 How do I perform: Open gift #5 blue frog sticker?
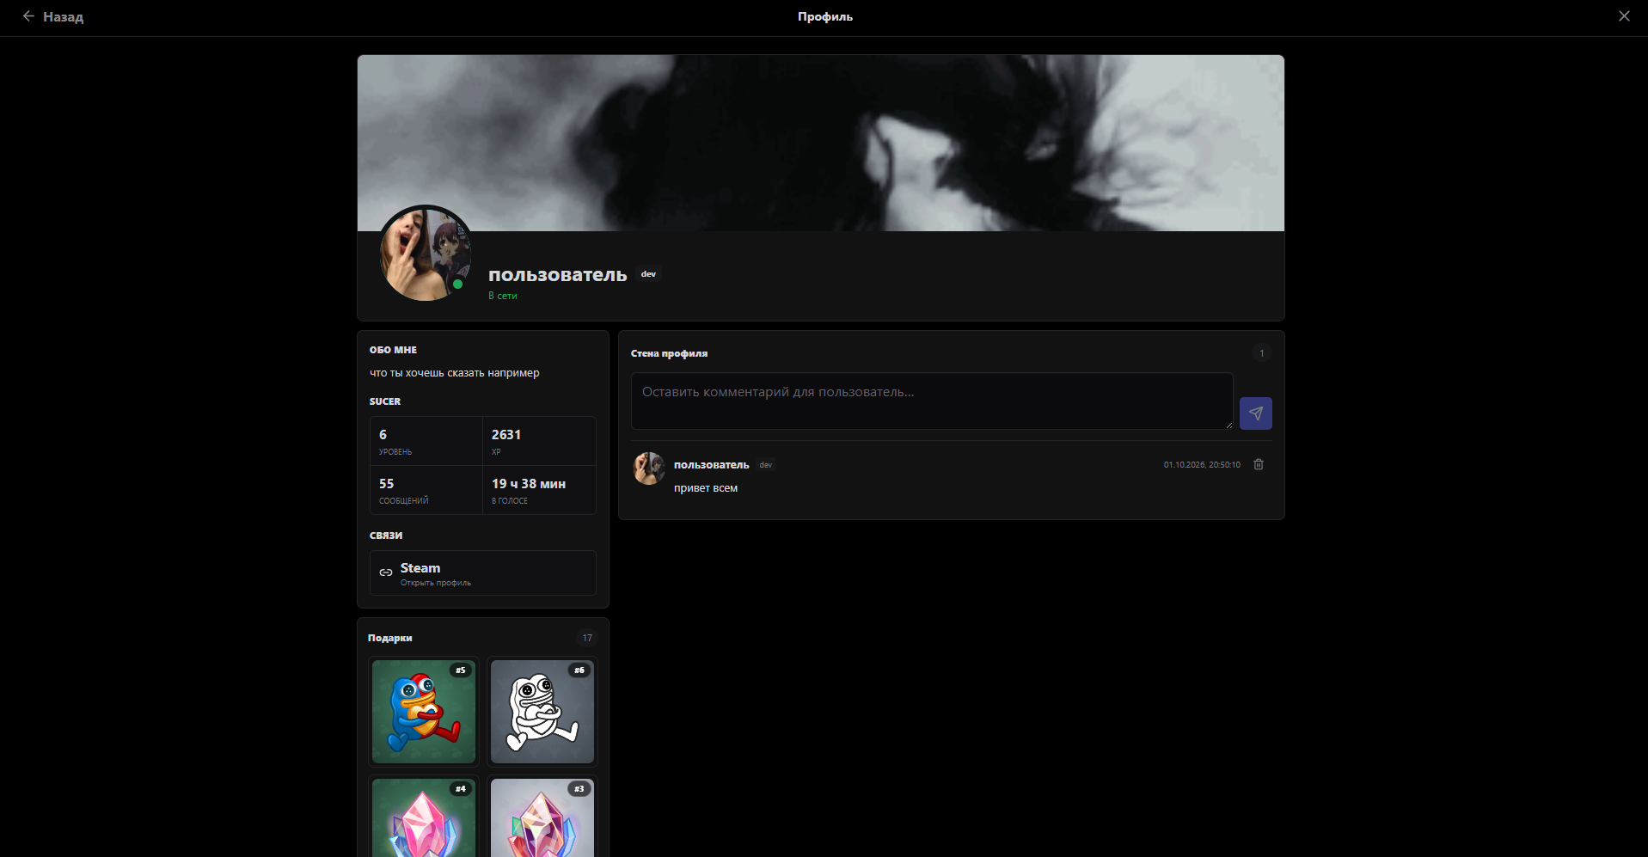[424, 712]
